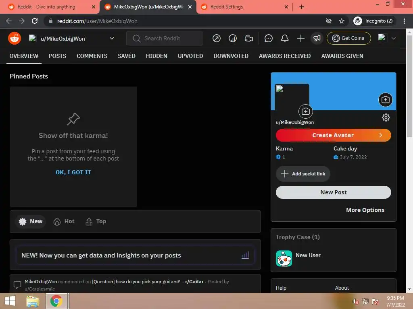
Task: Sort posts by Hot
Action: (64, 222)
